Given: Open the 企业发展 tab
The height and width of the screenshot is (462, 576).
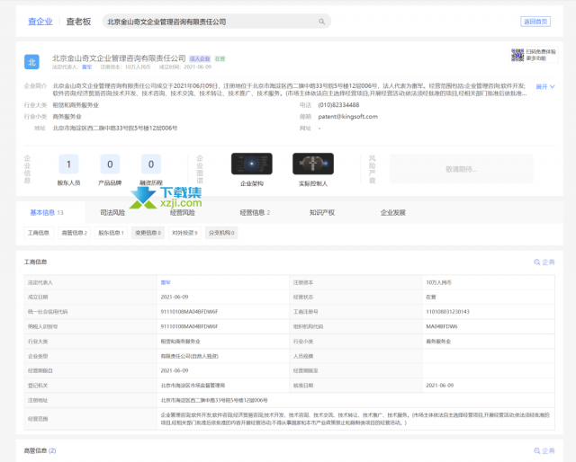Looking at the screenshot, I should click(392, 212).
